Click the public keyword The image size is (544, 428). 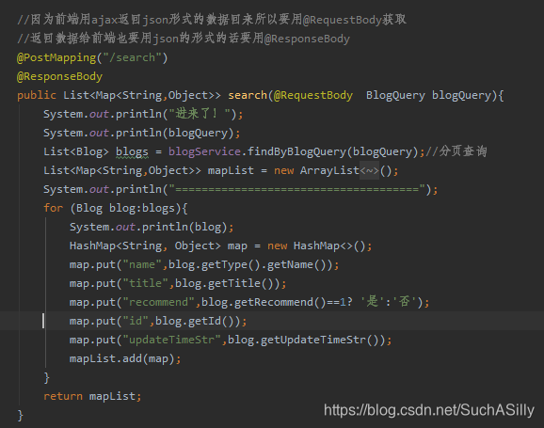[x=37, y=95]
